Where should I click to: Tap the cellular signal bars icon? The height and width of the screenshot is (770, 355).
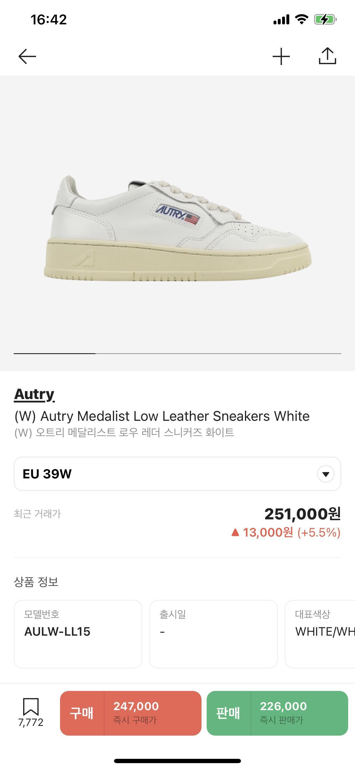281,20
